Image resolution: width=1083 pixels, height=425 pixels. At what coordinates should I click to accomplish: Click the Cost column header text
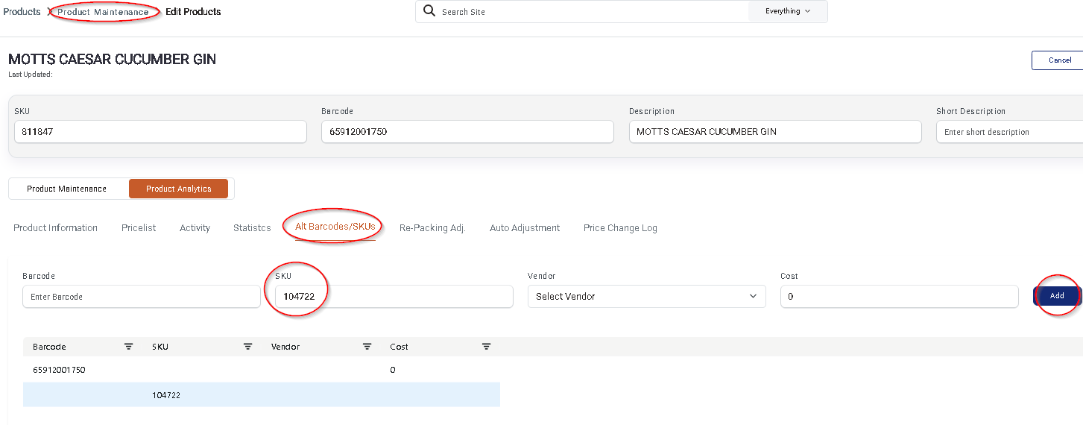point(399,347)
